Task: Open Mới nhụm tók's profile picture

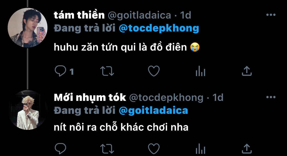Action: 28,110
